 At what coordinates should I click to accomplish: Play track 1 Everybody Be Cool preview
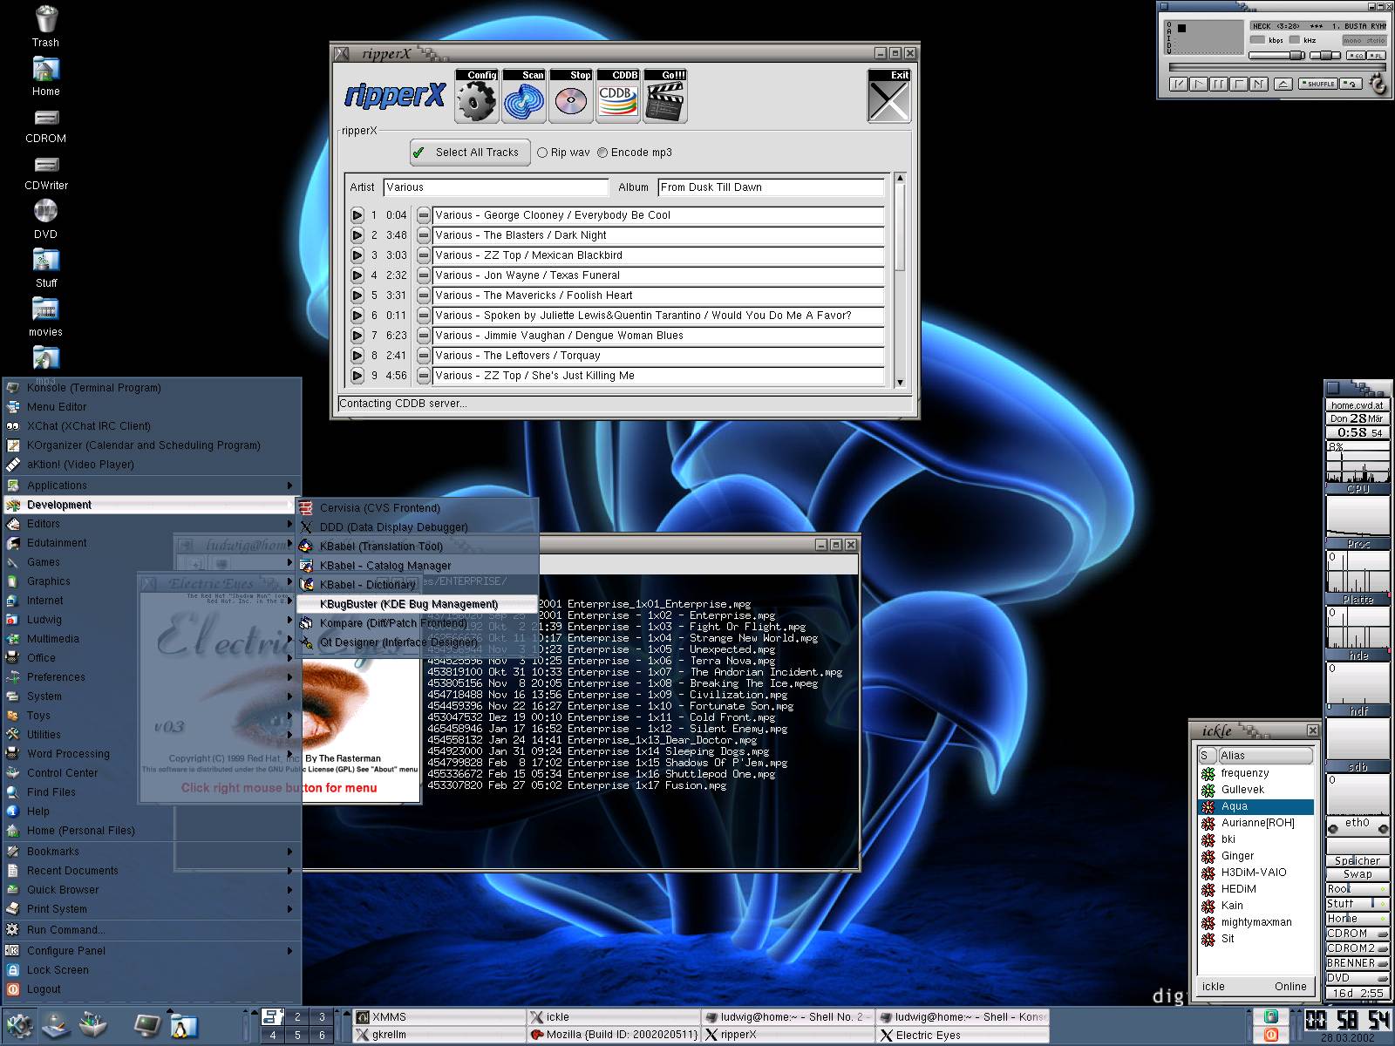point(357,215)
